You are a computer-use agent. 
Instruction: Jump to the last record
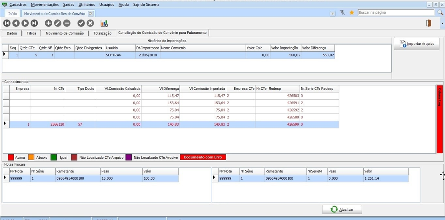coord(34,23)
